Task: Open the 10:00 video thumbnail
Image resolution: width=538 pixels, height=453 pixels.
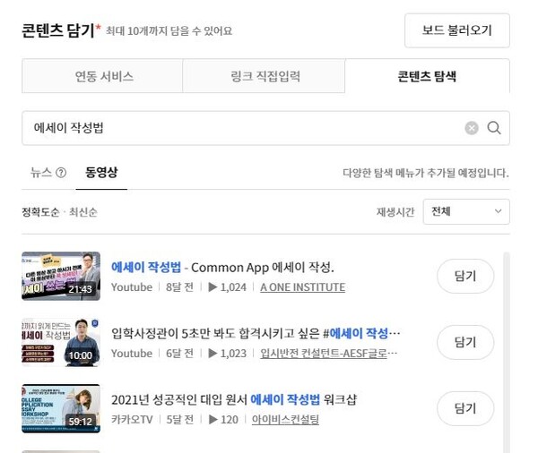Action: click(x=61, y=342)
